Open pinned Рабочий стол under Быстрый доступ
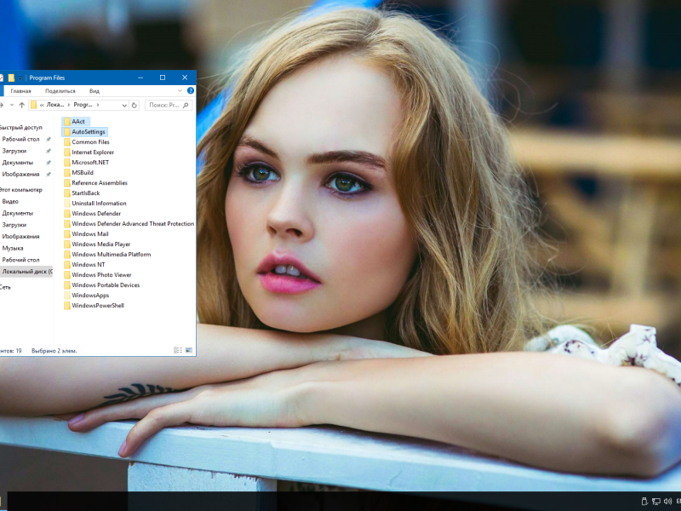The width and height of the screenshot is (681, 511). 20,139
